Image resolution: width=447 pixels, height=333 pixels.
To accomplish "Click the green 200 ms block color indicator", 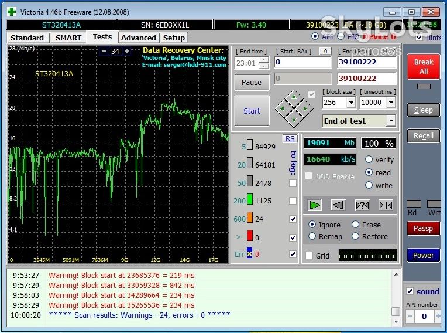I will tap(250, 199).
